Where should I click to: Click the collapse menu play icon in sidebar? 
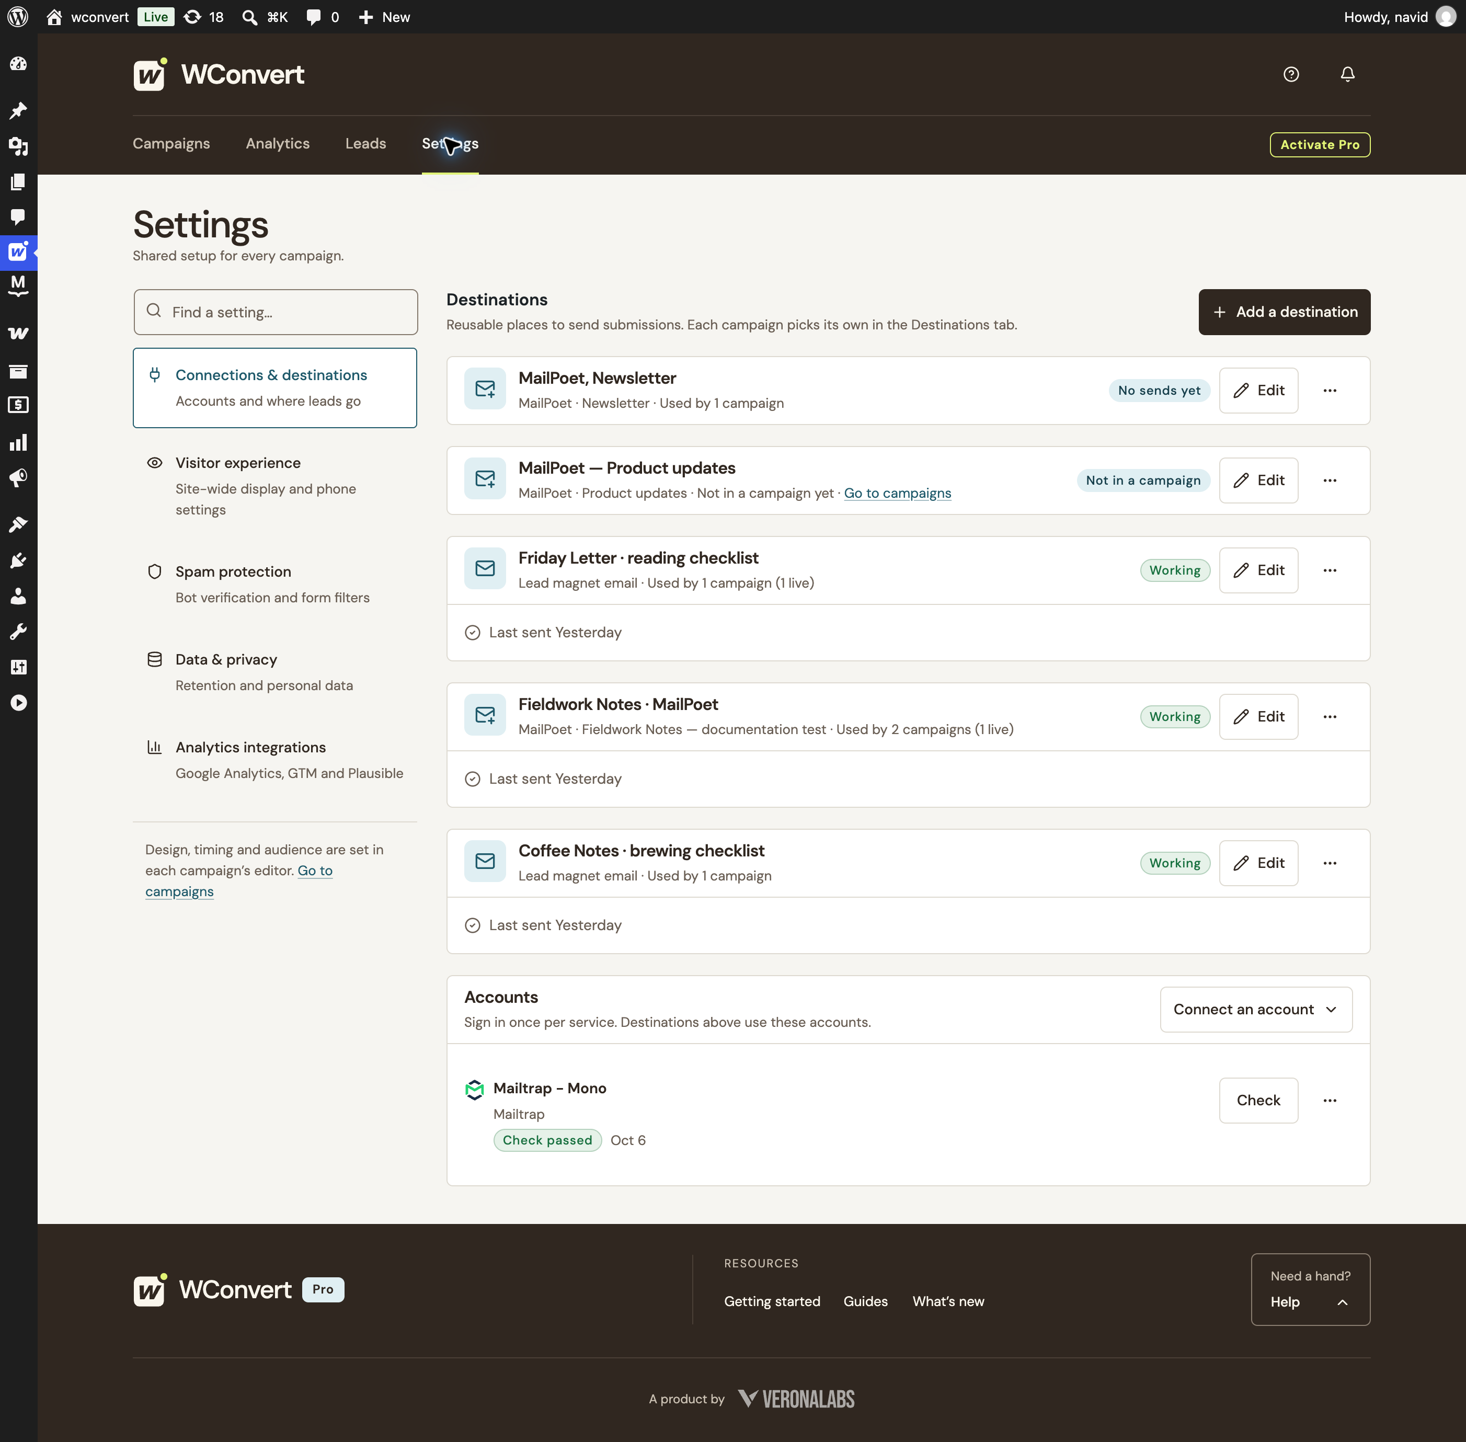(18, 703)
